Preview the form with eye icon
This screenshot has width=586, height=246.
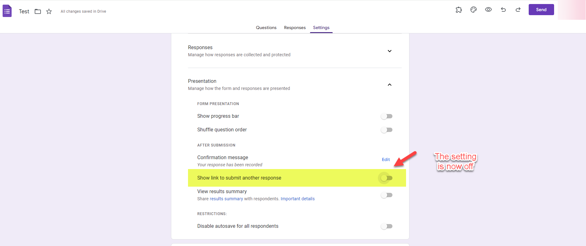pos(488,10)
